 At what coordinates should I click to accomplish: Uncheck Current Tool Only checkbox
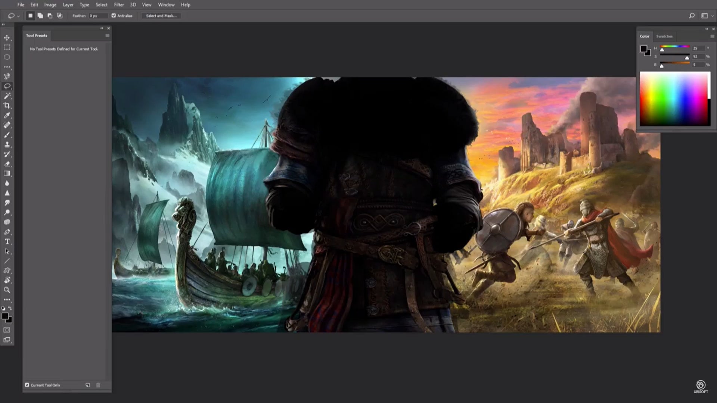coord(27,385)
